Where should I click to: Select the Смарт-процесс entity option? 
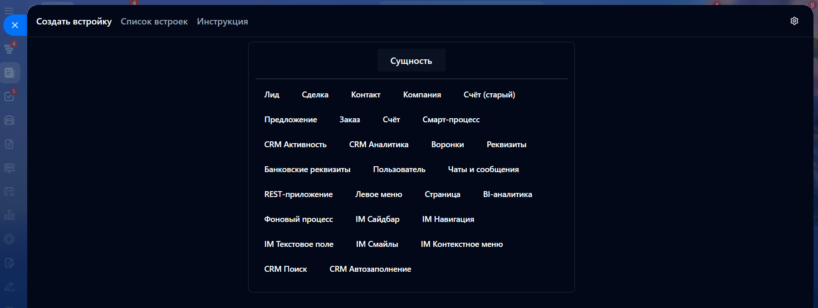451,120
